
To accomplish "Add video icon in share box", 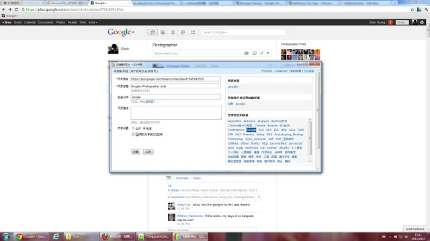I will [255, 54].
